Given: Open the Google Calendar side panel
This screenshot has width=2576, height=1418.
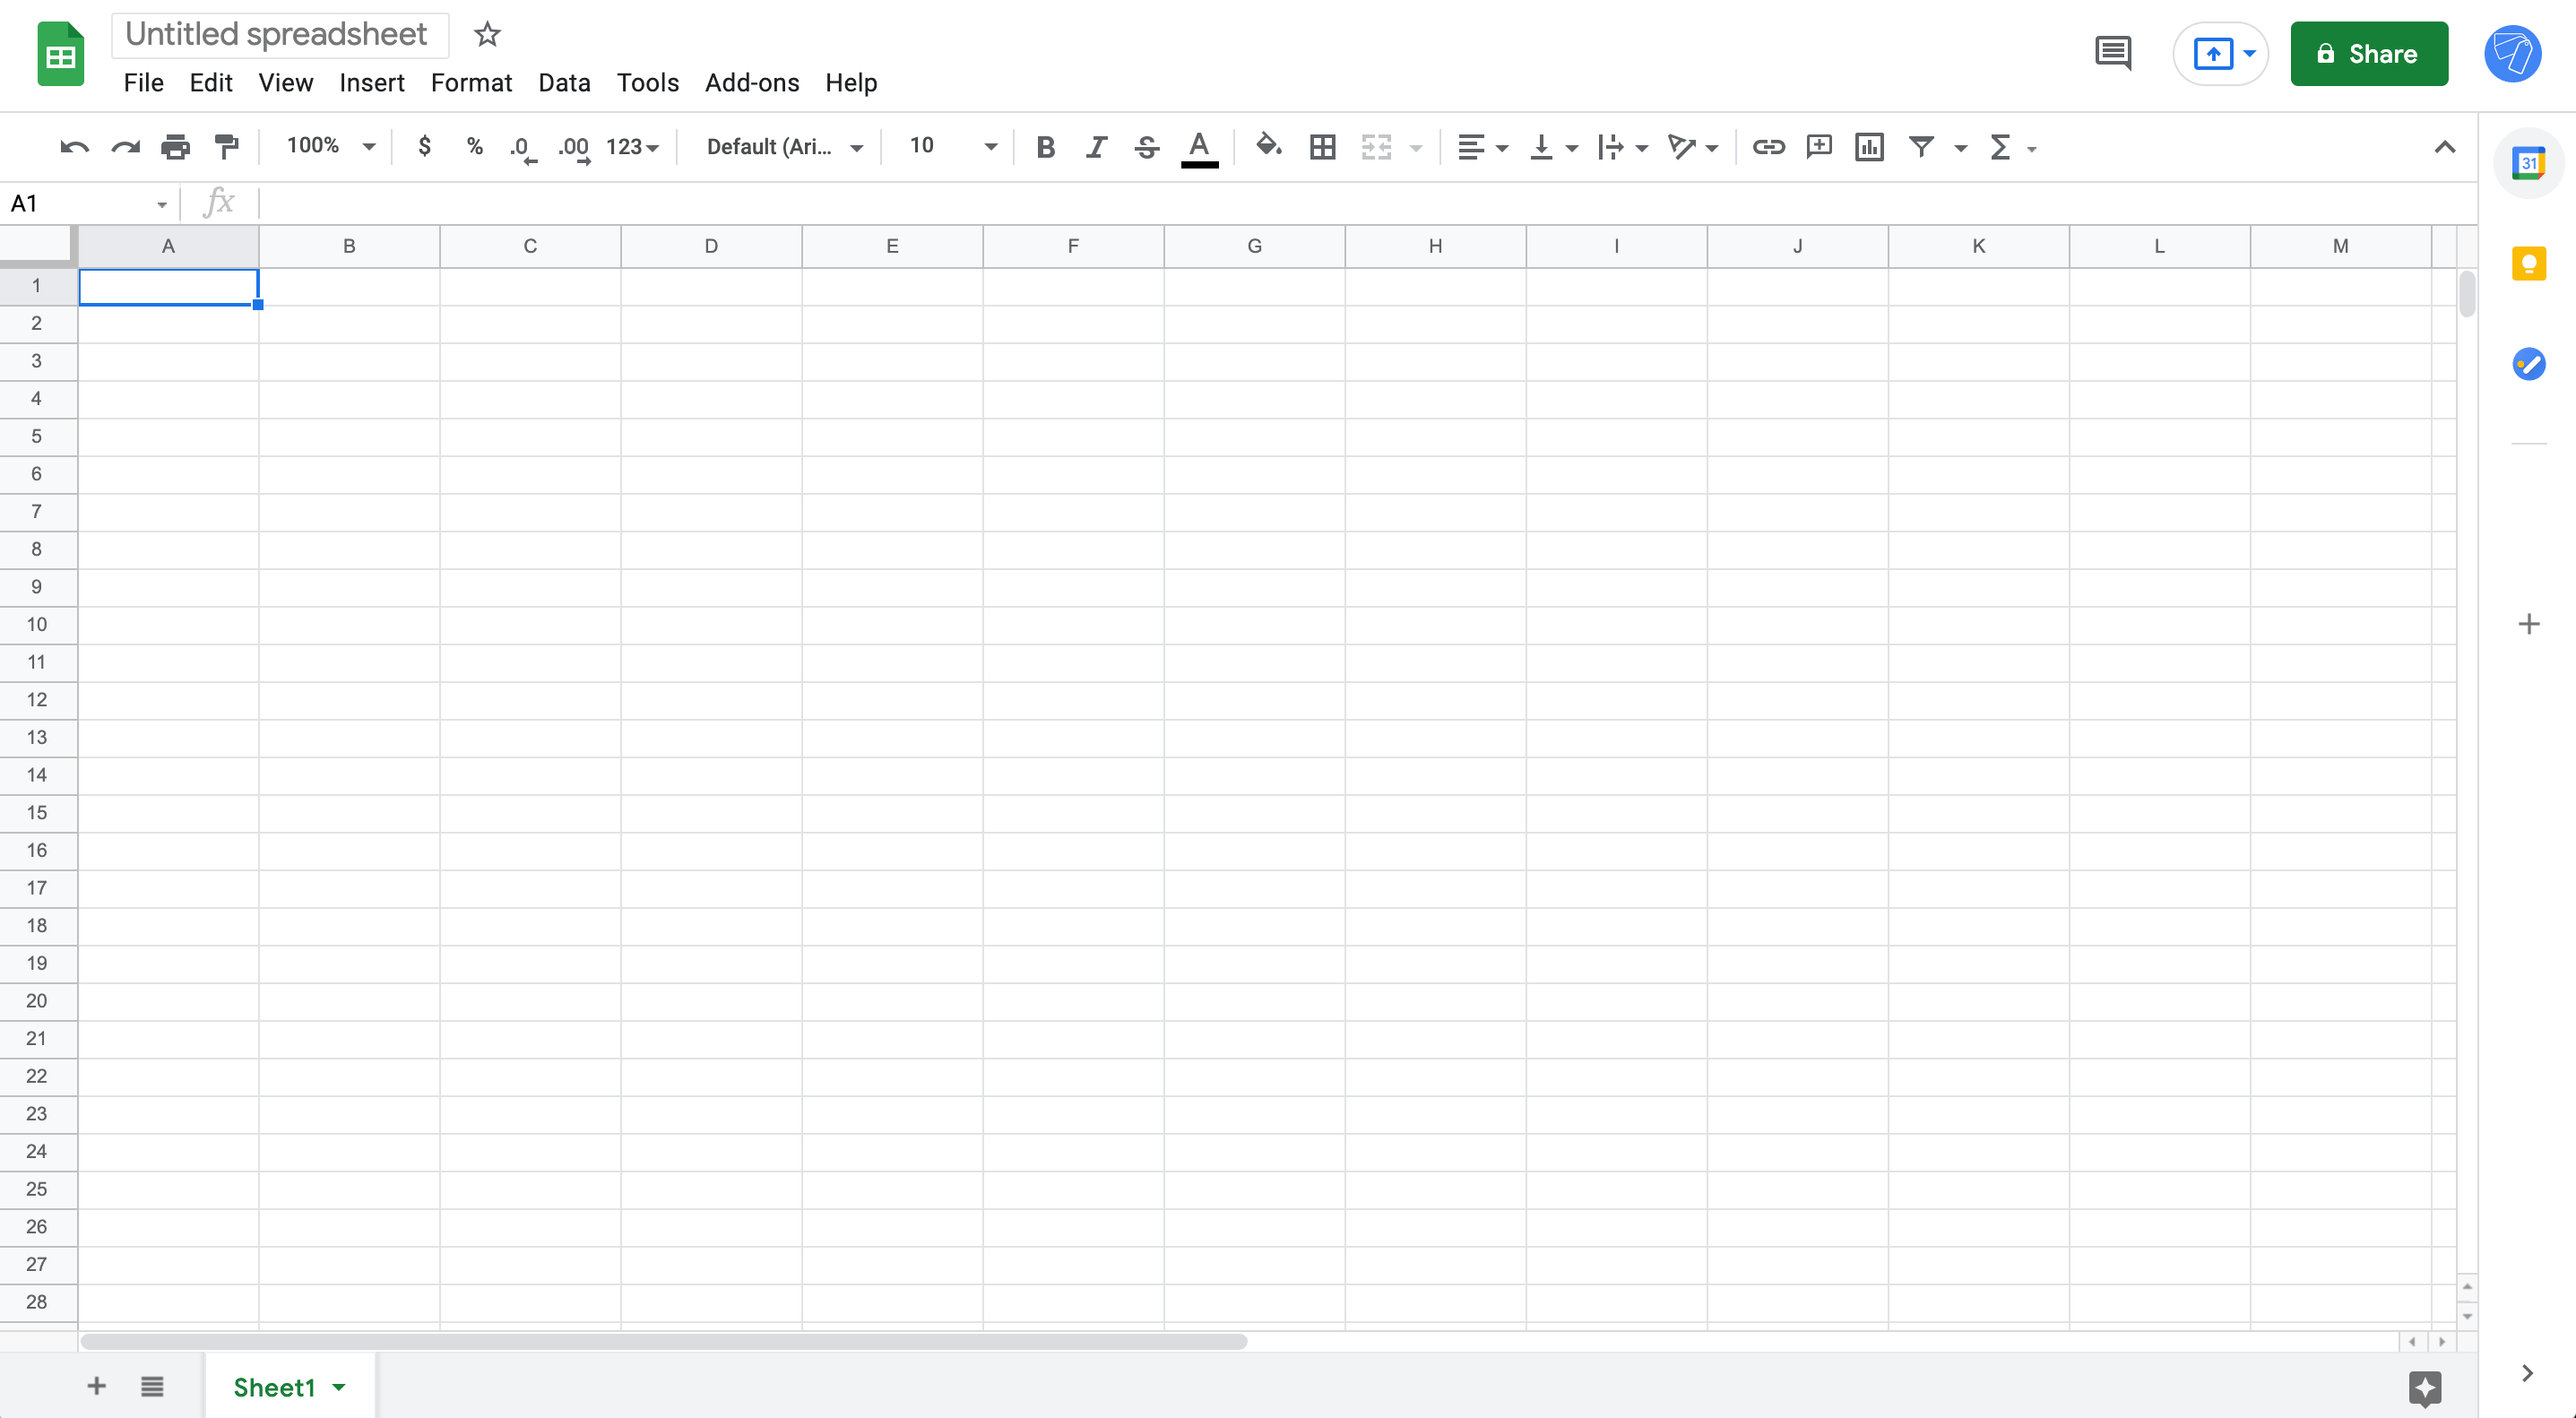Looking at the screenshot, I should [x=2529, y=161].
